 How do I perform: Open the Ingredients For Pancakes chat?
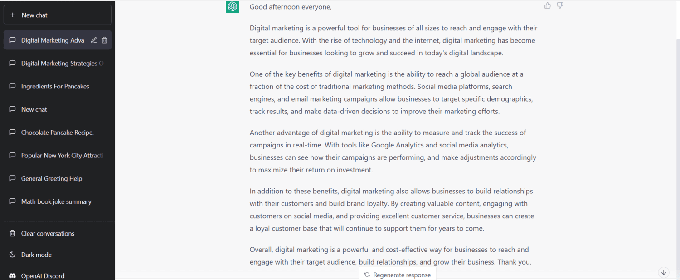[58, 86]
